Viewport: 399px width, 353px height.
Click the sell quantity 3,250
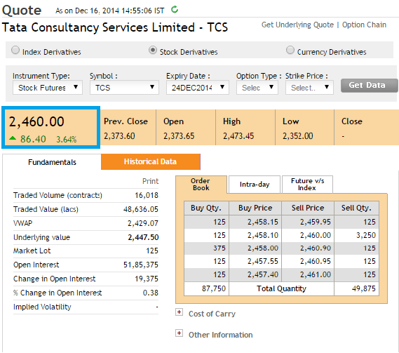pyautogui.click(x=366, y=235)
